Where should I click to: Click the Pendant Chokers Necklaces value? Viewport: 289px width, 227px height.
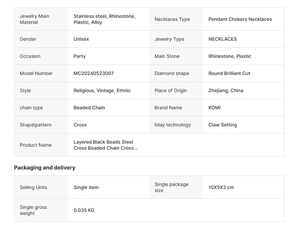pyautogui.click(x=240, y=19)
